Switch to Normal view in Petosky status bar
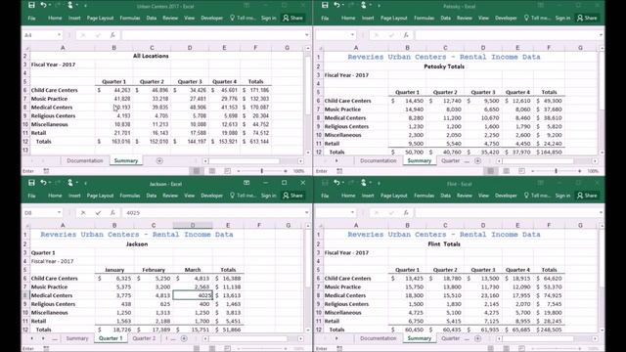This screenshot has height=352, width=626. click(490, 171)
